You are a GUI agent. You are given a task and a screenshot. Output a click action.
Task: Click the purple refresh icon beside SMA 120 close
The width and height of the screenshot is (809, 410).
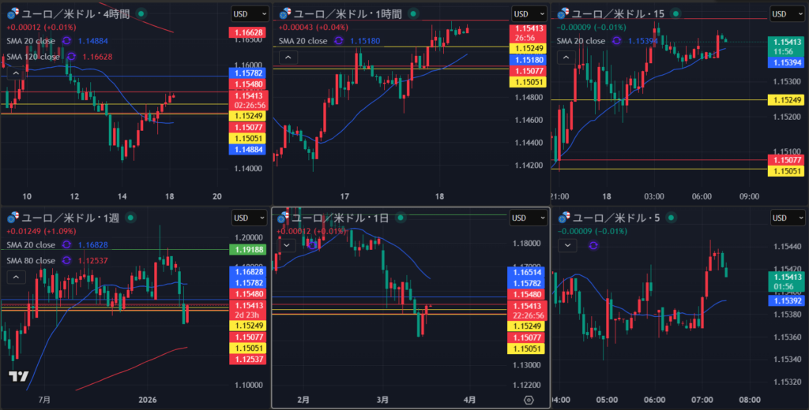71,57
